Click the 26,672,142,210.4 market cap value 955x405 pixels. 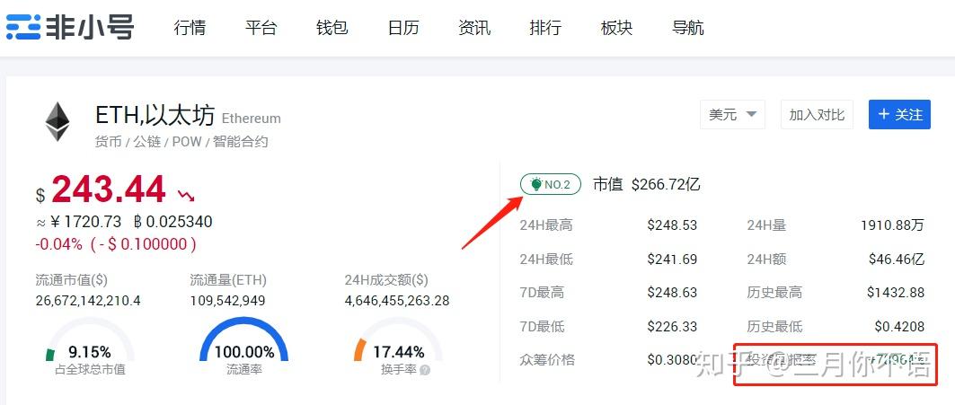(88, 301)
